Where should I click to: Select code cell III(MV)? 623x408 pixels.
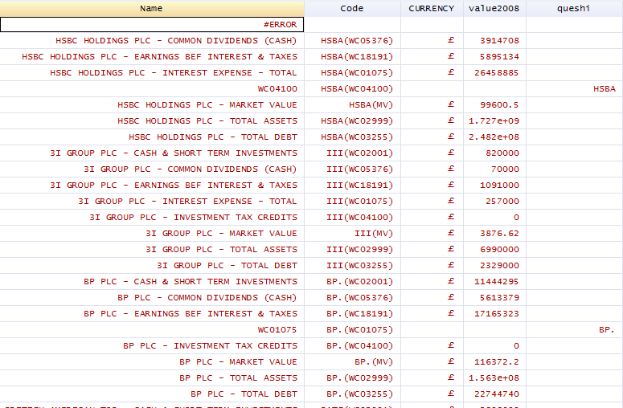tap(352, 234)
